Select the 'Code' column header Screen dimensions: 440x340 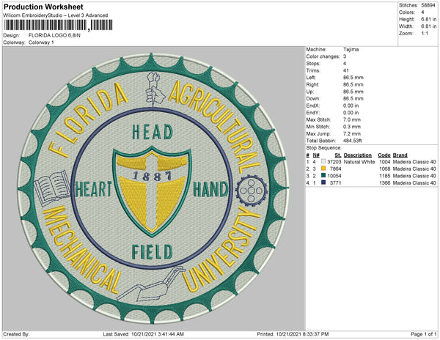[x=384, y=155]
